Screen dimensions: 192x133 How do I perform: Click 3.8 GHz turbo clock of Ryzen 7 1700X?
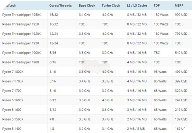click(108, 81)
